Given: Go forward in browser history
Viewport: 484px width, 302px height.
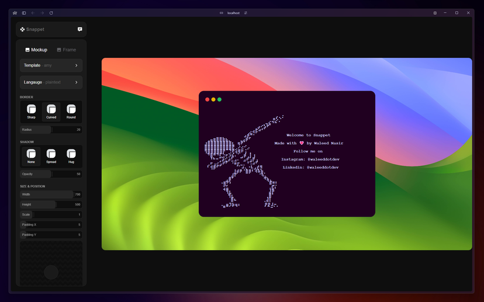Looking at the screenshot, I should click(x=42, y=13).
